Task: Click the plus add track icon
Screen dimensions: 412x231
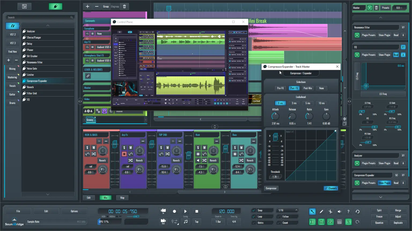Action: (x=87, y=6)
